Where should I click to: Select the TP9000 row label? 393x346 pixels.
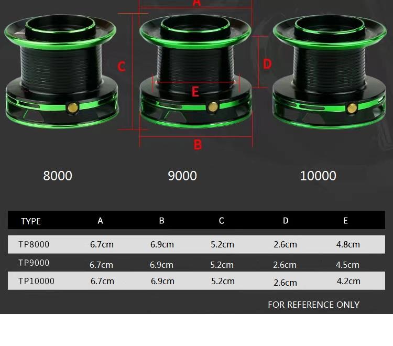pos(34,263)
